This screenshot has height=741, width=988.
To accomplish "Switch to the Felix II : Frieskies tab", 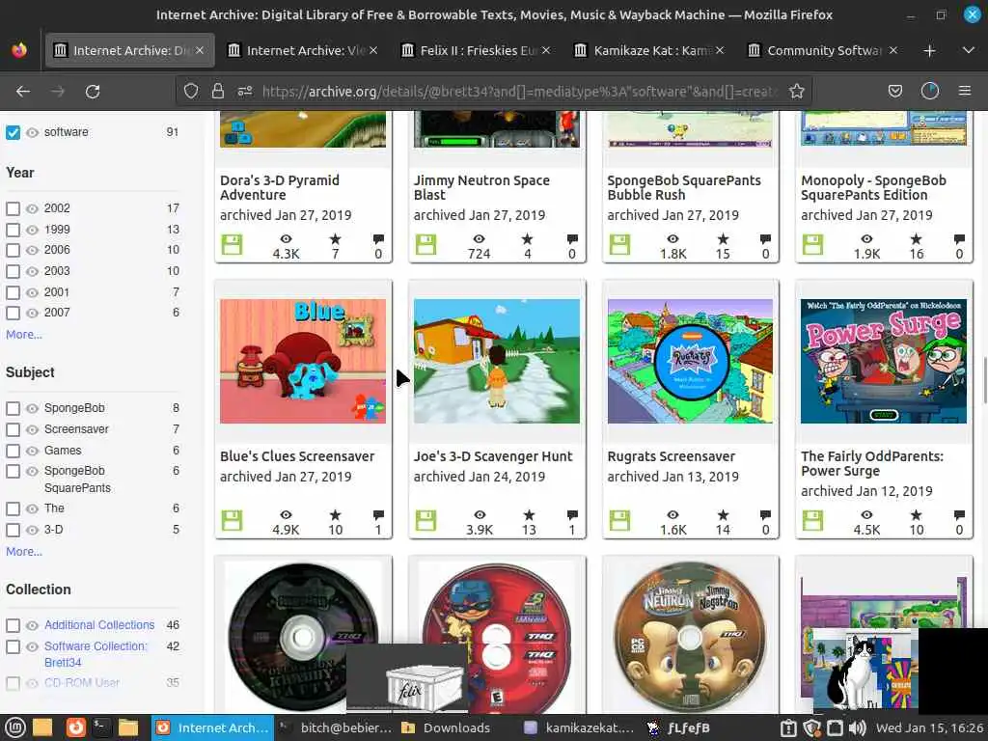I will (477, 50).
